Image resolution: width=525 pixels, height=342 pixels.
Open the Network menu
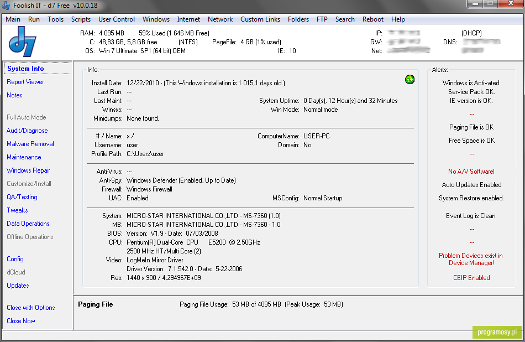tap(220, 19)
